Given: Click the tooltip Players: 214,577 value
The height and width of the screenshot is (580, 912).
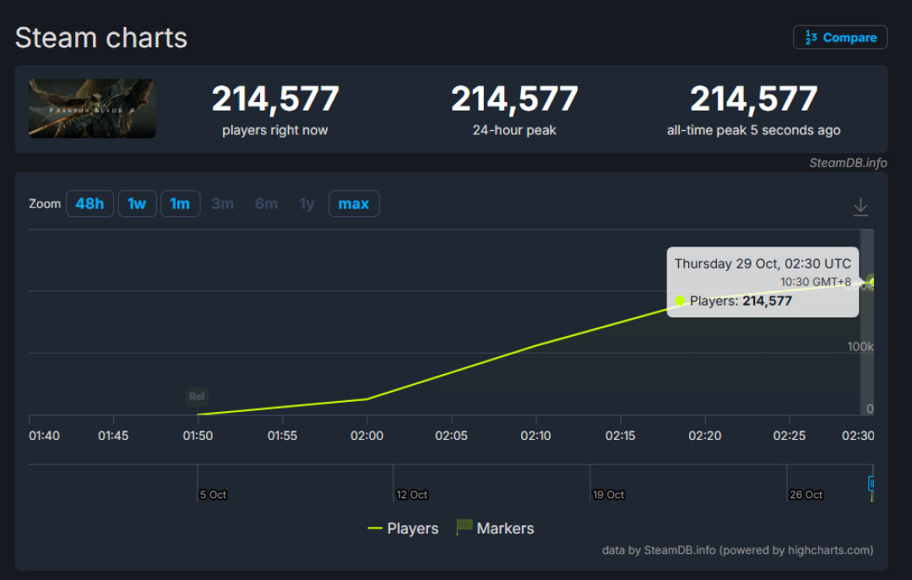Looking at the screenshot, I should 741,301.
